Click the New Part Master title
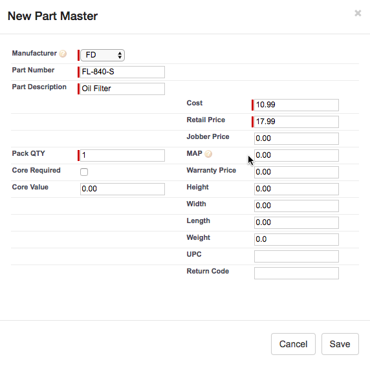 52,16
